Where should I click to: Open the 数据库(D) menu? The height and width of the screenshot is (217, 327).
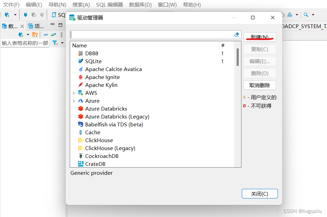click(140, 4)
